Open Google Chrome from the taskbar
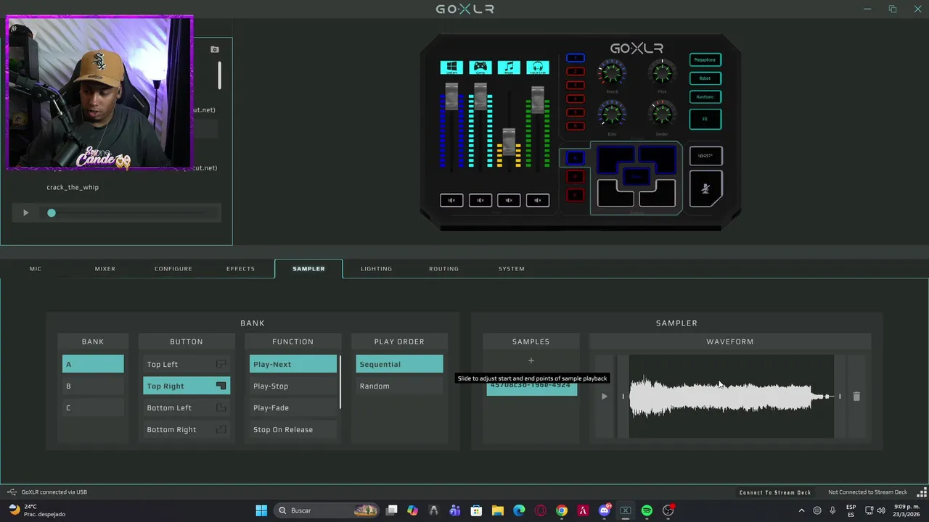Image resolution: width=929 pixels, height=522 pixels. (x=562, y=510)
